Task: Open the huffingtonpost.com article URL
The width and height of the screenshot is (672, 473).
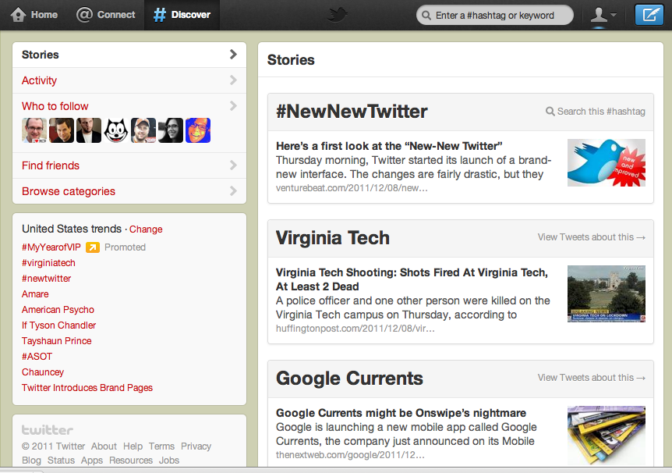Action: point(355,329)
